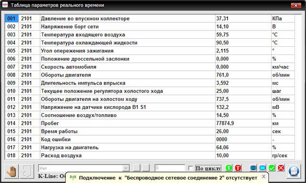Screen dimensions: 306x183
Task: Close the wireless connection notification balloon
Action: tap(263, 177)
